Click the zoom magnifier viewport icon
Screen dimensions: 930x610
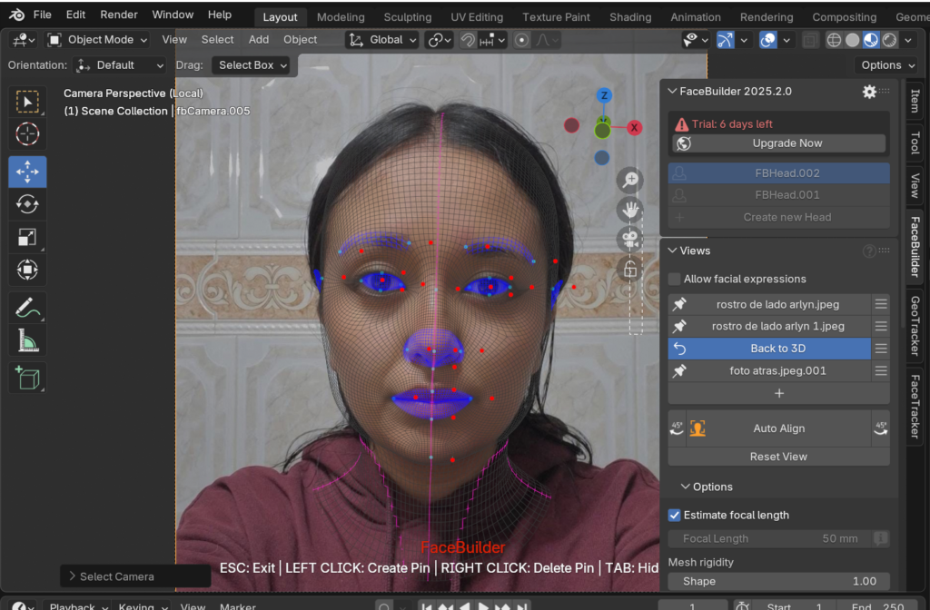(x=629, y=181)
